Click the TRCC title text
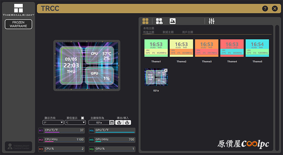This screenshot has width=283, height=155. point(50,8)
